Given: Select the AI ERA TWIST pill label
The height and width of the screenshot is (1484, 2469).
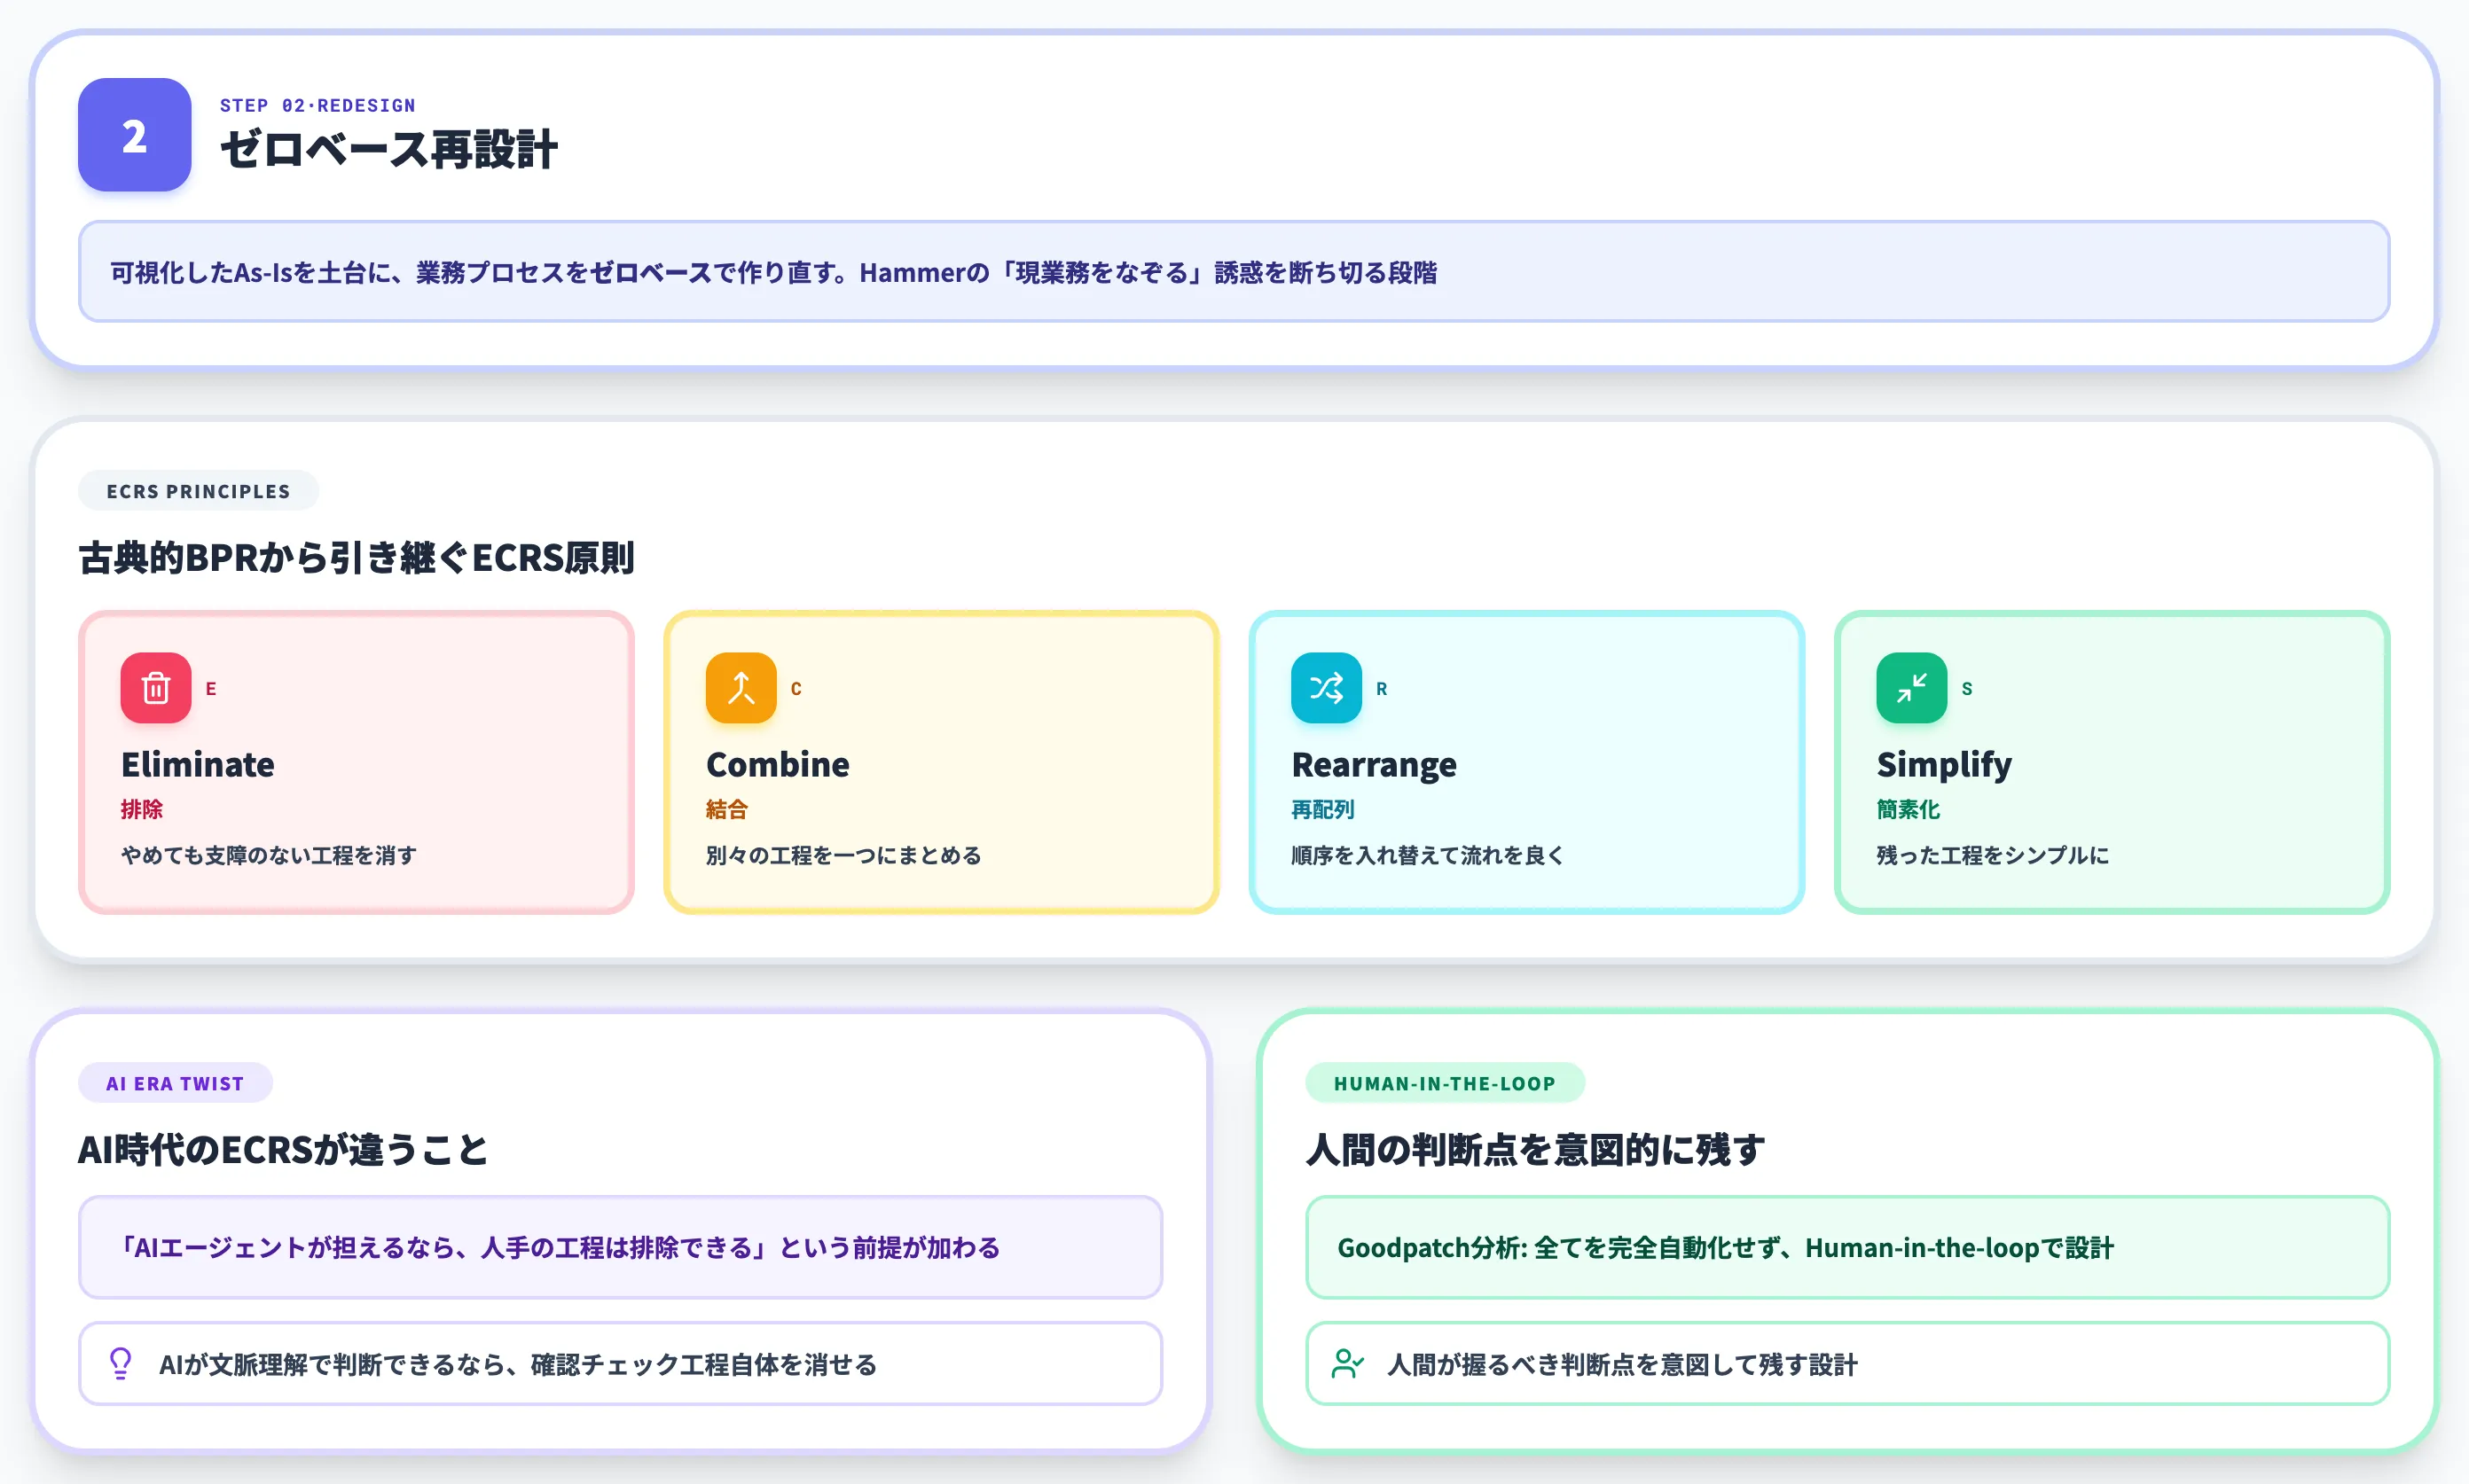Looking at the screenshot, I should click(x=175, y=1083).
